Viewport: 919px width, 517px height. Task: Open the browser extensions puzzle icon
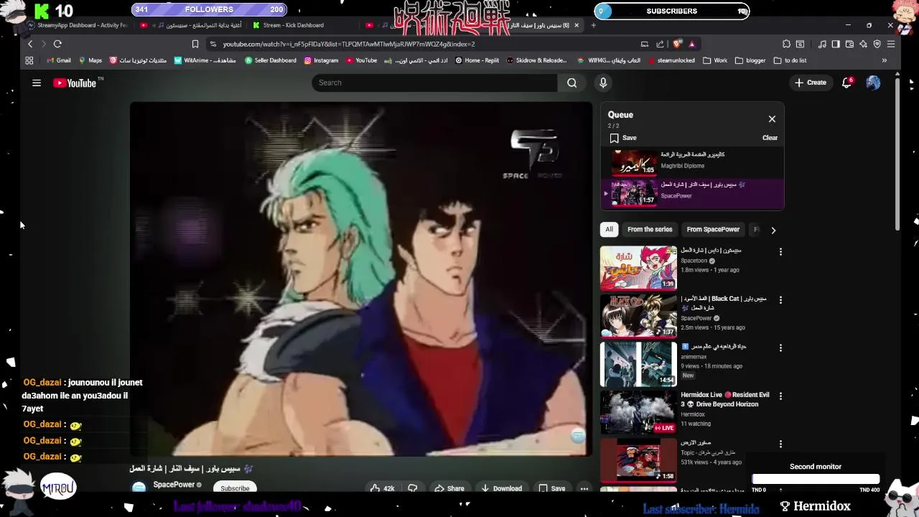tap(786, 44)
